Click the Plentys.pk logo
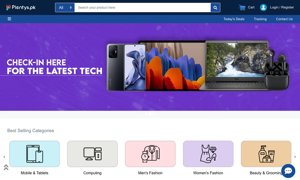Screen dimensions: 300x180 [21, 7]
